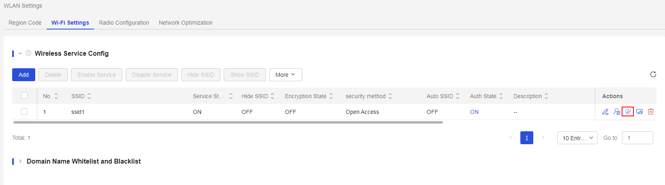Click the Go to page input field
665x185 pixels.
pos(637,138)
